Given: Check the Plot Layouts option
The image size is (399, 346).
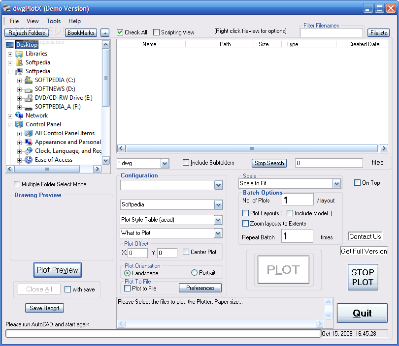Looking at the screenshot, I should 246,213.
